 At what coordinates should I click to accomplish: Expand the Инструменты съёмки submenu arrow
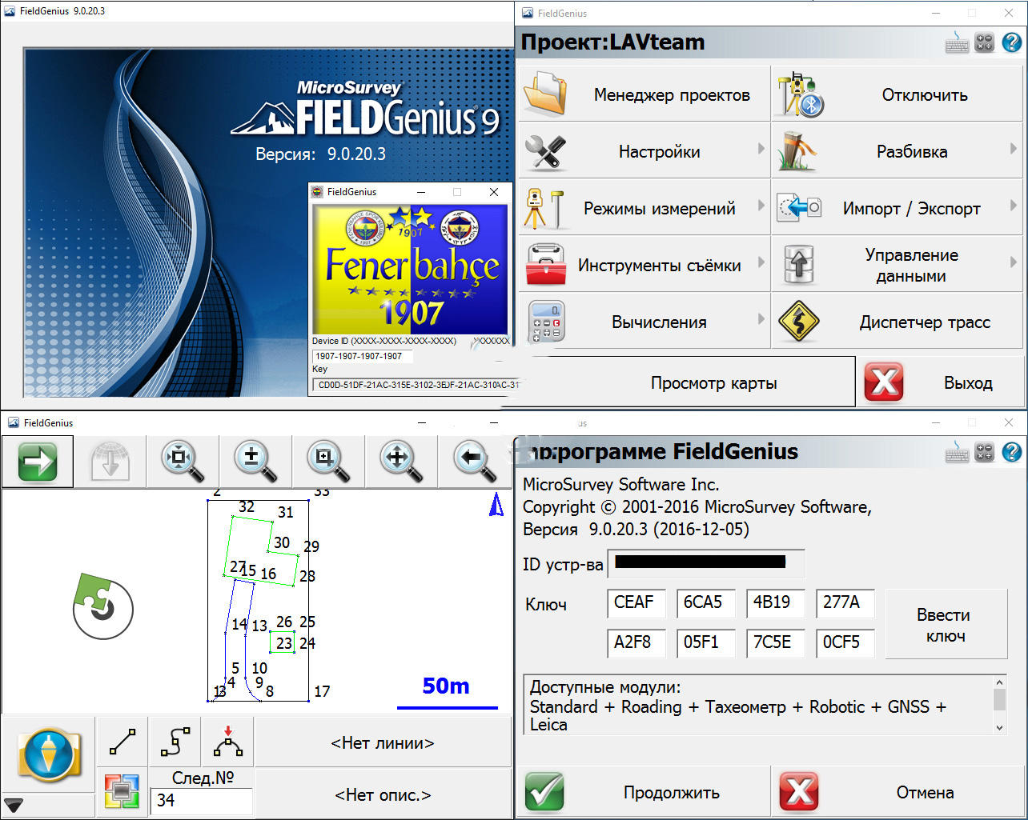(x=761, y=262)
